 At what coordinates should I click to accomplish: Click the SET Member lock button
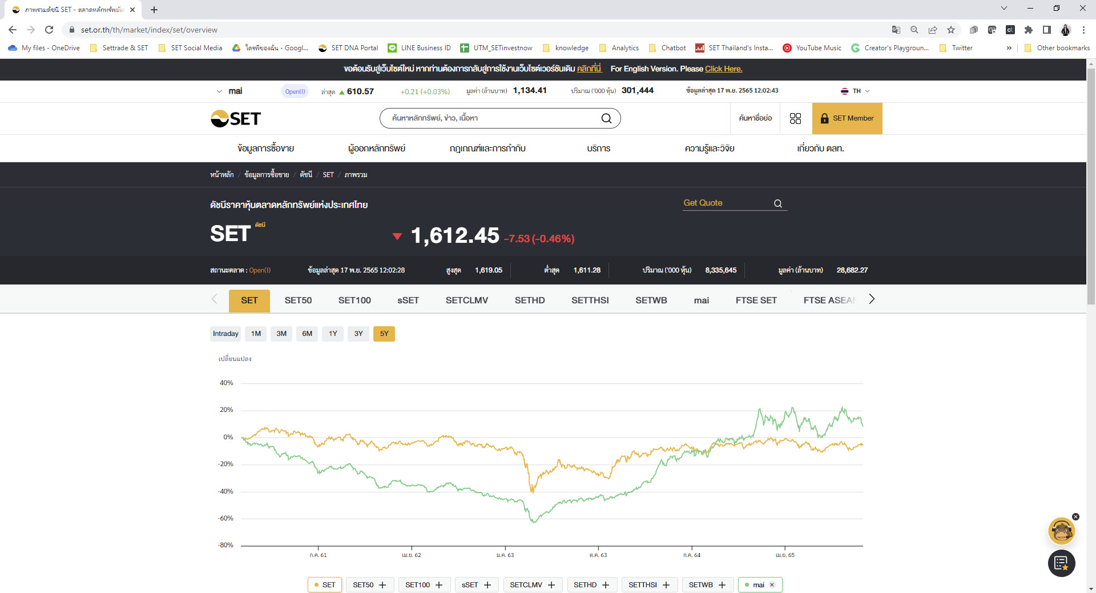[847, 118]
